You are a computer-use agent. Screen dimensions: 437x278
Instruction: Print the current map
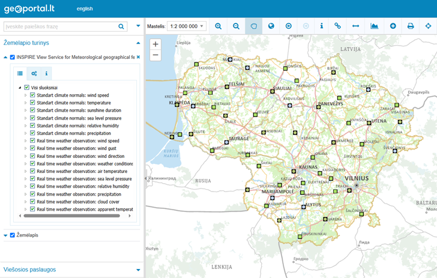pos(411,26)
